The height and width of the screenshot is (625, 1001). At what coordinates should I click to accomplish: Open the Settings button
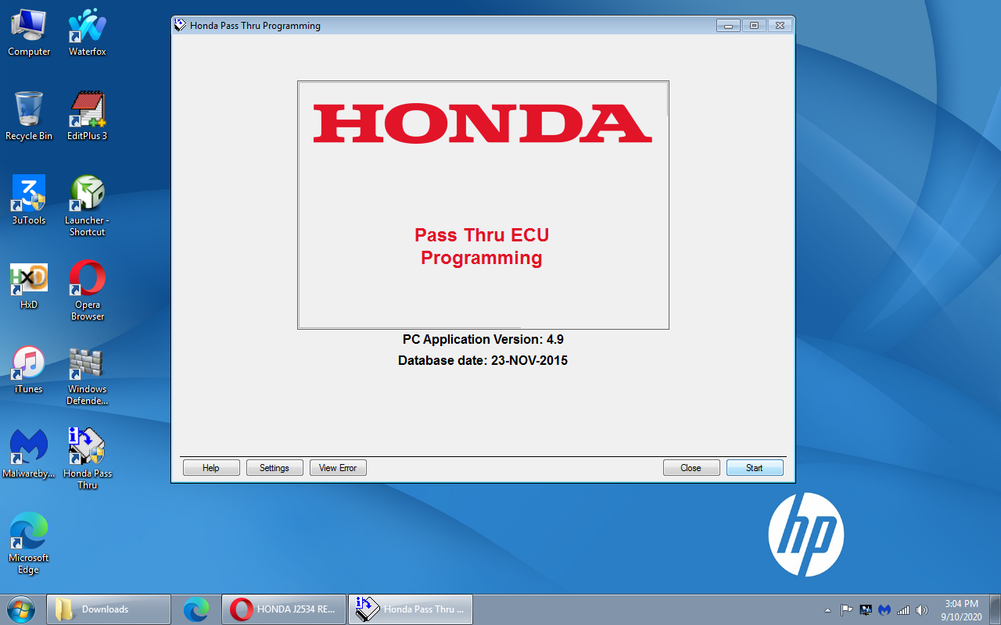[x=274, y=468]
